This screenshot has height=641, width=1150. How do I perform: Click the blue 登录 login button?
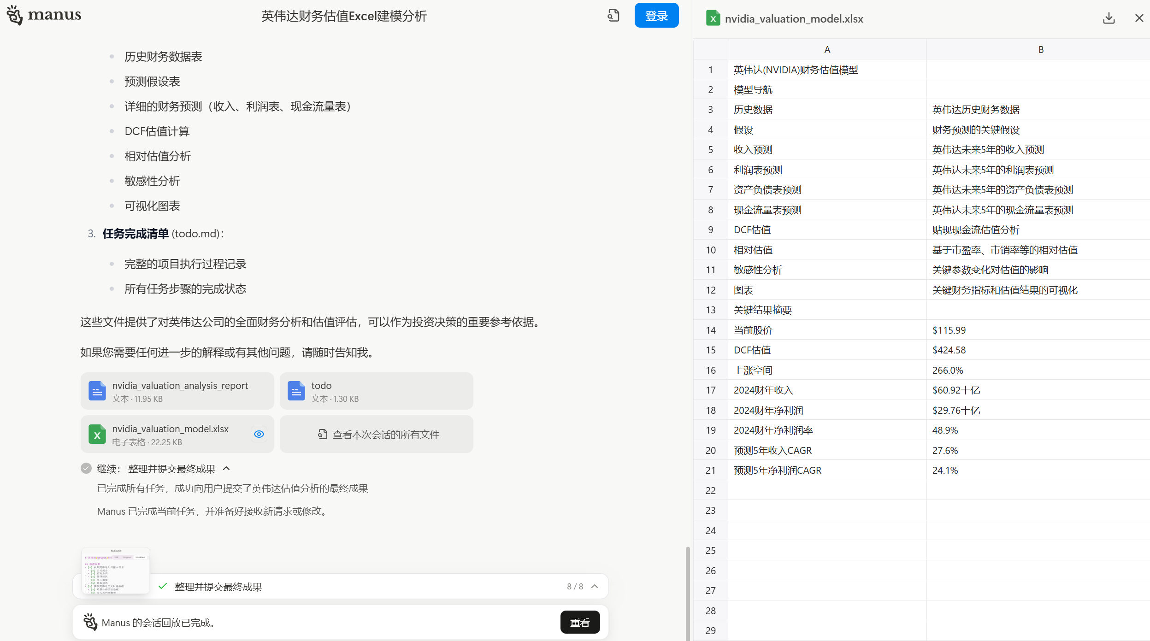[x=656, y=16]
